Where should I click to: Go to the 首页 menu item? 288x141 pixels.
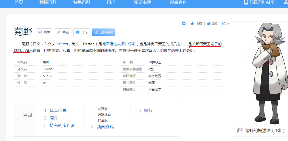(18, 2)
